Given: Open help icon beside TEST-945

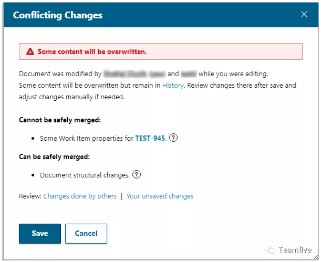Looking at the screenshot, I should tap(173, 138).
